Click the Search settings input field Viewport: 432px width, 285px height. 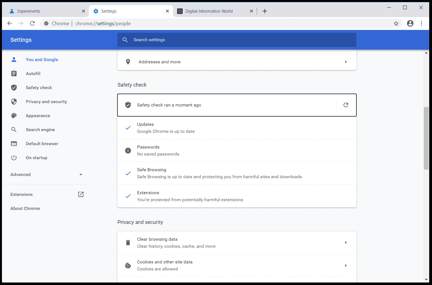(237, 40)
